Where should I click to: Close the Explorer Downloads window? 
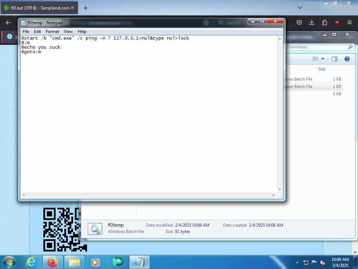[347, 34]
